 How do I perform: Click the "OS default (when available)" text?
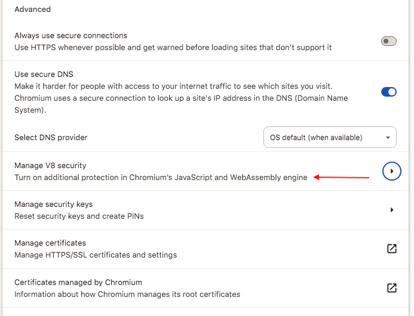pos(316,138)
